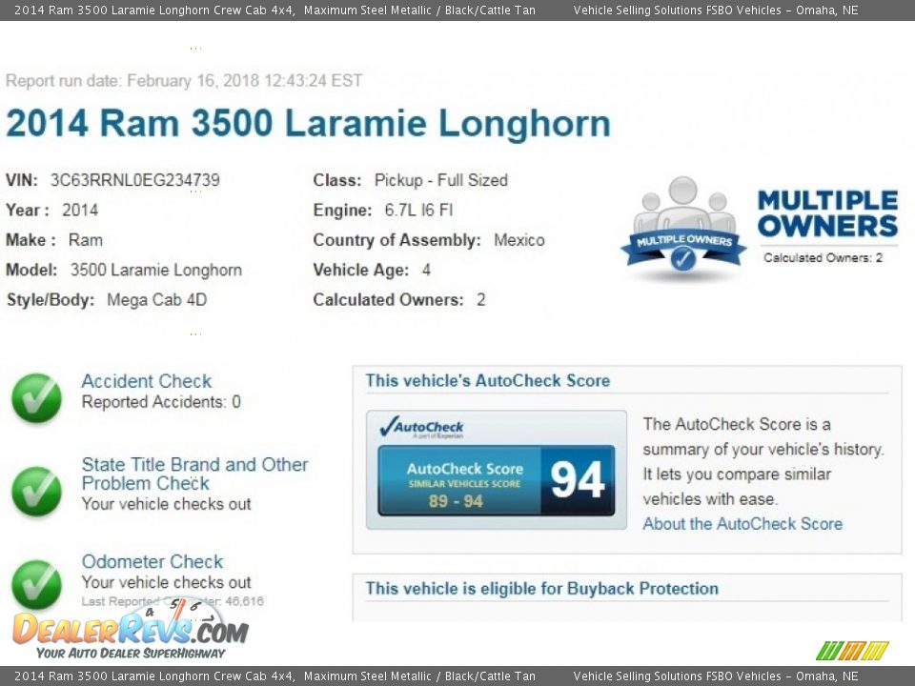Click the Model value 3500 Laramie Longhorn
The image size is (915, 686).
155,270
